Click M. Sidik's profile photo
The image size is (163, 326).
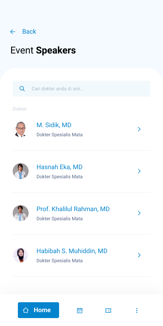pos(21,129)
